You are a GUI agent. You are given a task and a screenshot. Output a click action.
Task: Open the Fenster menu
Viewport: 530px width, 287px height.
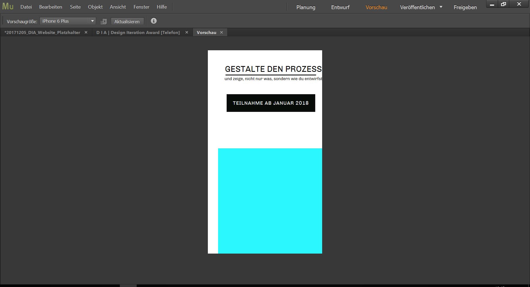point(141,7)
